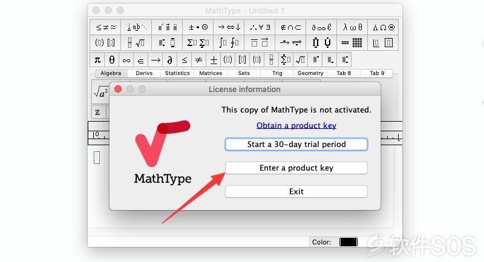Open the relational symbols palette (≤ ≠ ≈)
The height and width of the screenshot is (262, 484).
tap(105, 27)
